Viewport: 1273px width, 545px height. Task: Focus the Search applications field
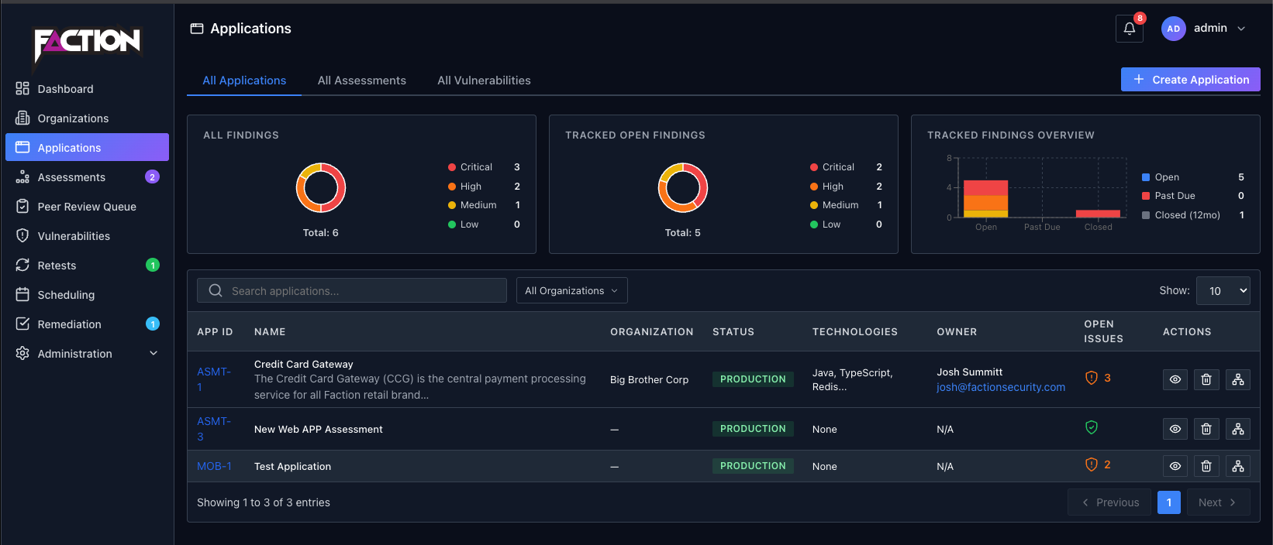pos(352,290)
